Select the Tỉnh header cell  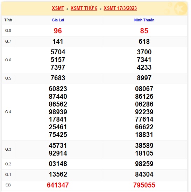coord(8,20)
